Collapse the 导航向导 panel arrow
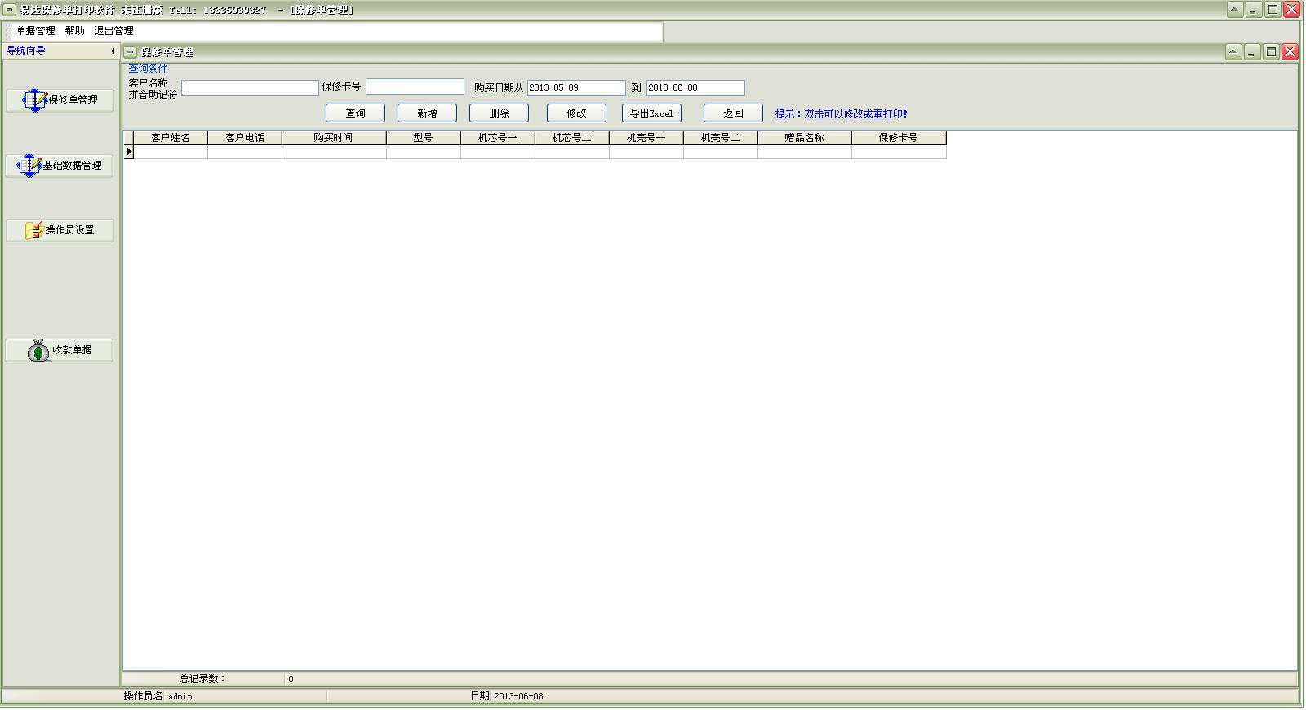This screenshot has width=1306, height=710. pos(113,51)
